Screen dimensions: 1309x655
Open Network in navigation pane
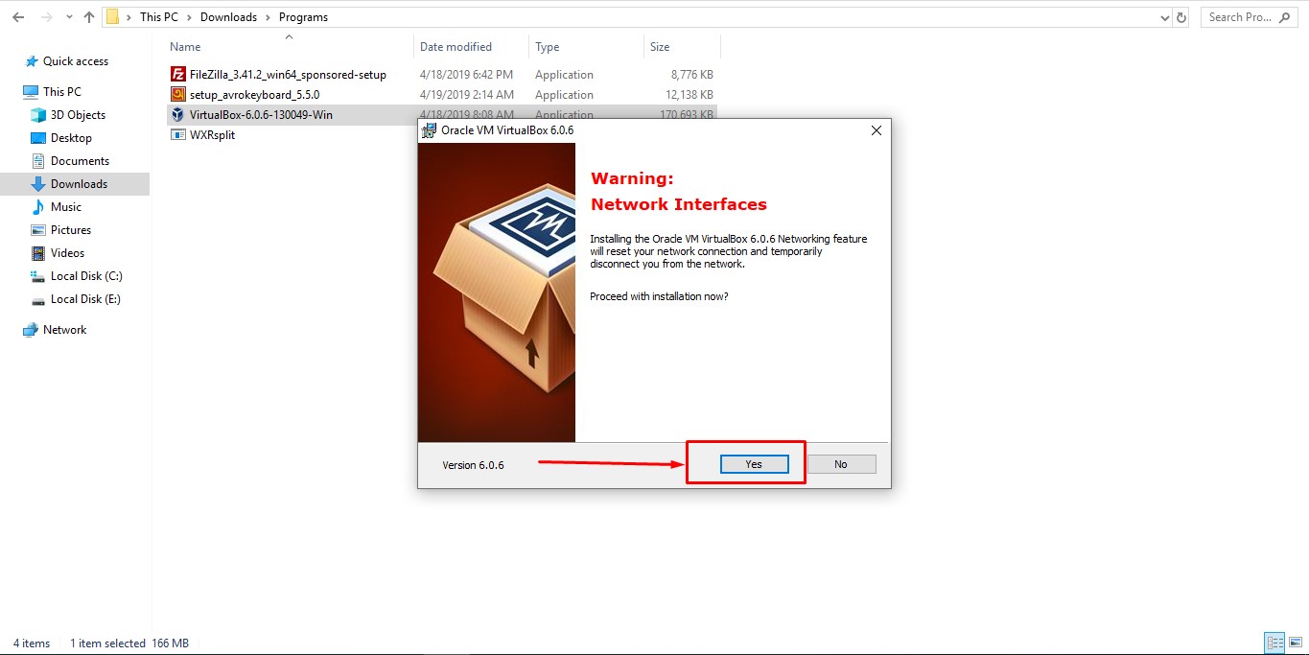coord(64,330)
